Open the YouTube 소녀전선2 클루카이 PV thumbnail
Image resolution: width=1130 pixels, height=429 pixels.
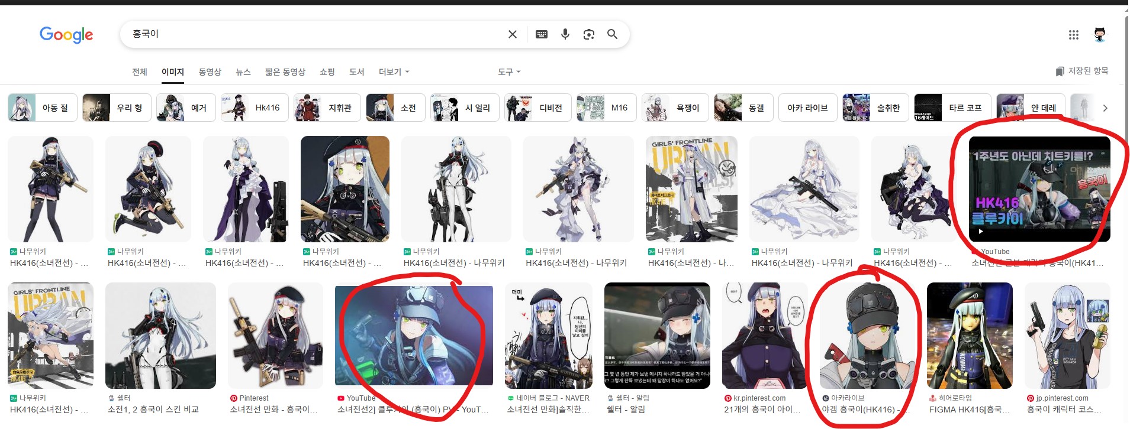(x=414, y=336)
